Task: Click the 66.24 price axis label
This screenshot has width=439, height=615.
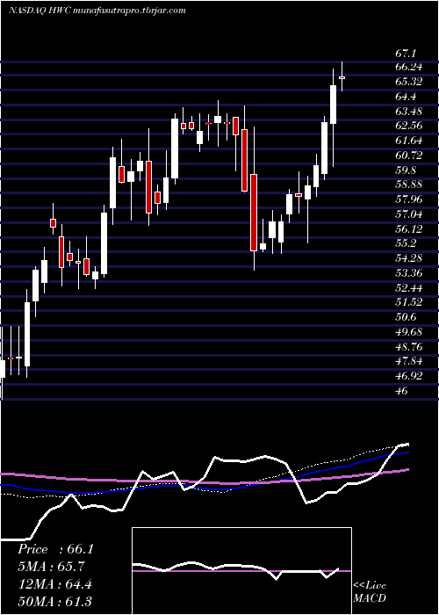Action: point(409,67)
